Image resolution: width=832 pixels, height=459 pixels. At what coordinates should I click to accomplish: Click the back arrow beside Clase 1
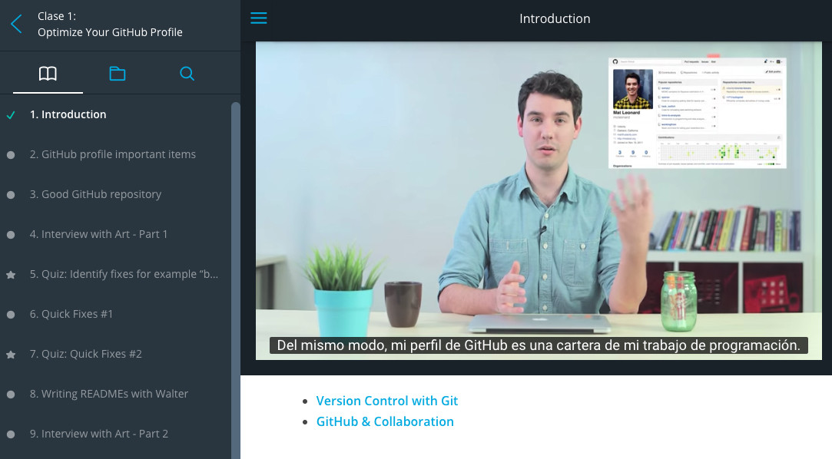point(16,25)
